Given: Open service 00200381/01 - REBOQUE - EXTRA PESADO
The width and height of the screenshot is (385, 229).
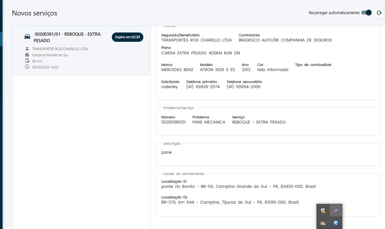Looking at the screenshot, I should click(x=67, y=37).
